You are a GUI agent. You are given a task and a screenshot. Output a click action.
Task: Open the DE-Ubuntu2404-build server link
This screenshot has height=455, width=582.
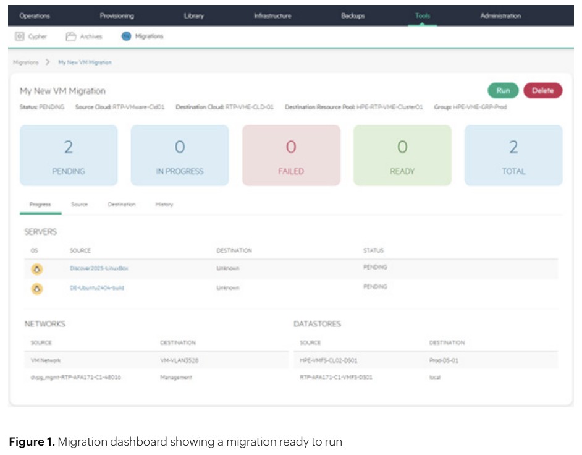[x=97, y=287]
